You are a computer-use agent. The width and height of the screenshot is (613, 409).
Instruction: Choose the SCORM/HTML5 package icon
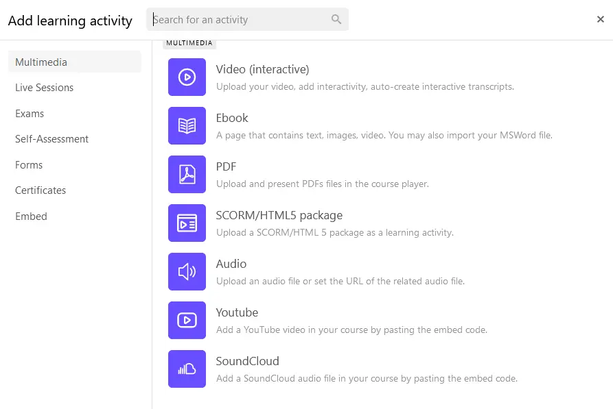[x=187, y=223]
